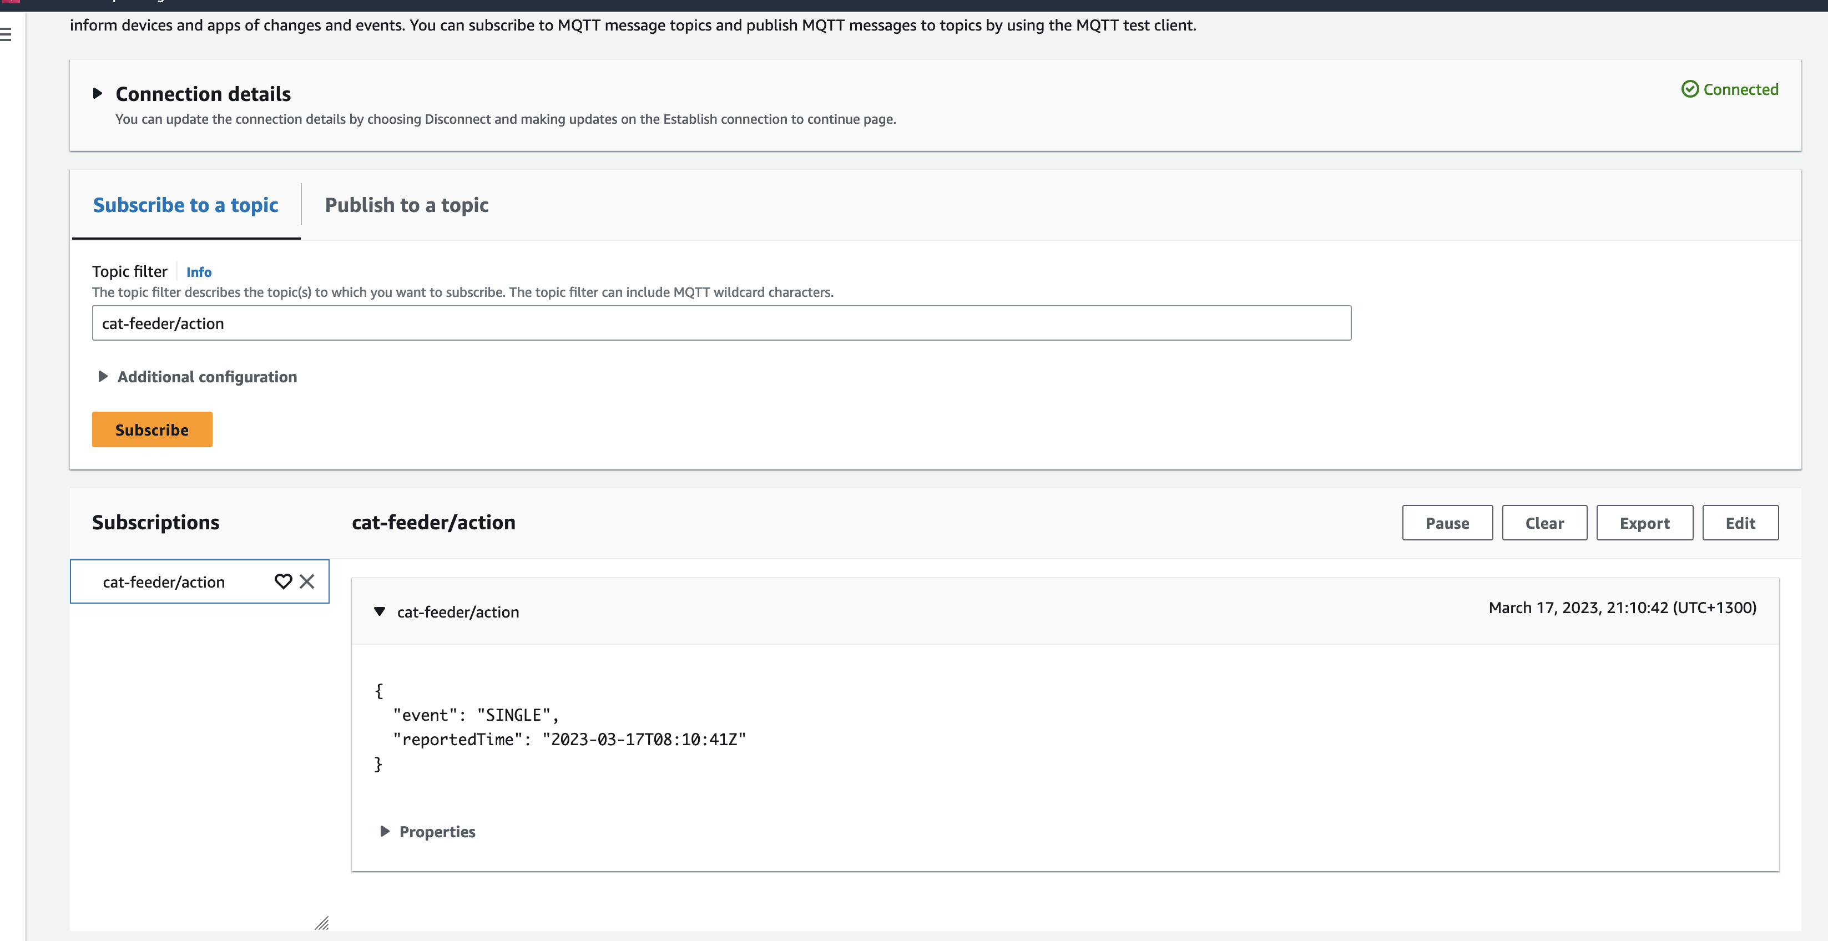Image resolution: width=1828 pixels, height=941 pixels.
Task: Switch to Publish to a topic tab
Action: [x=407, y=205]
